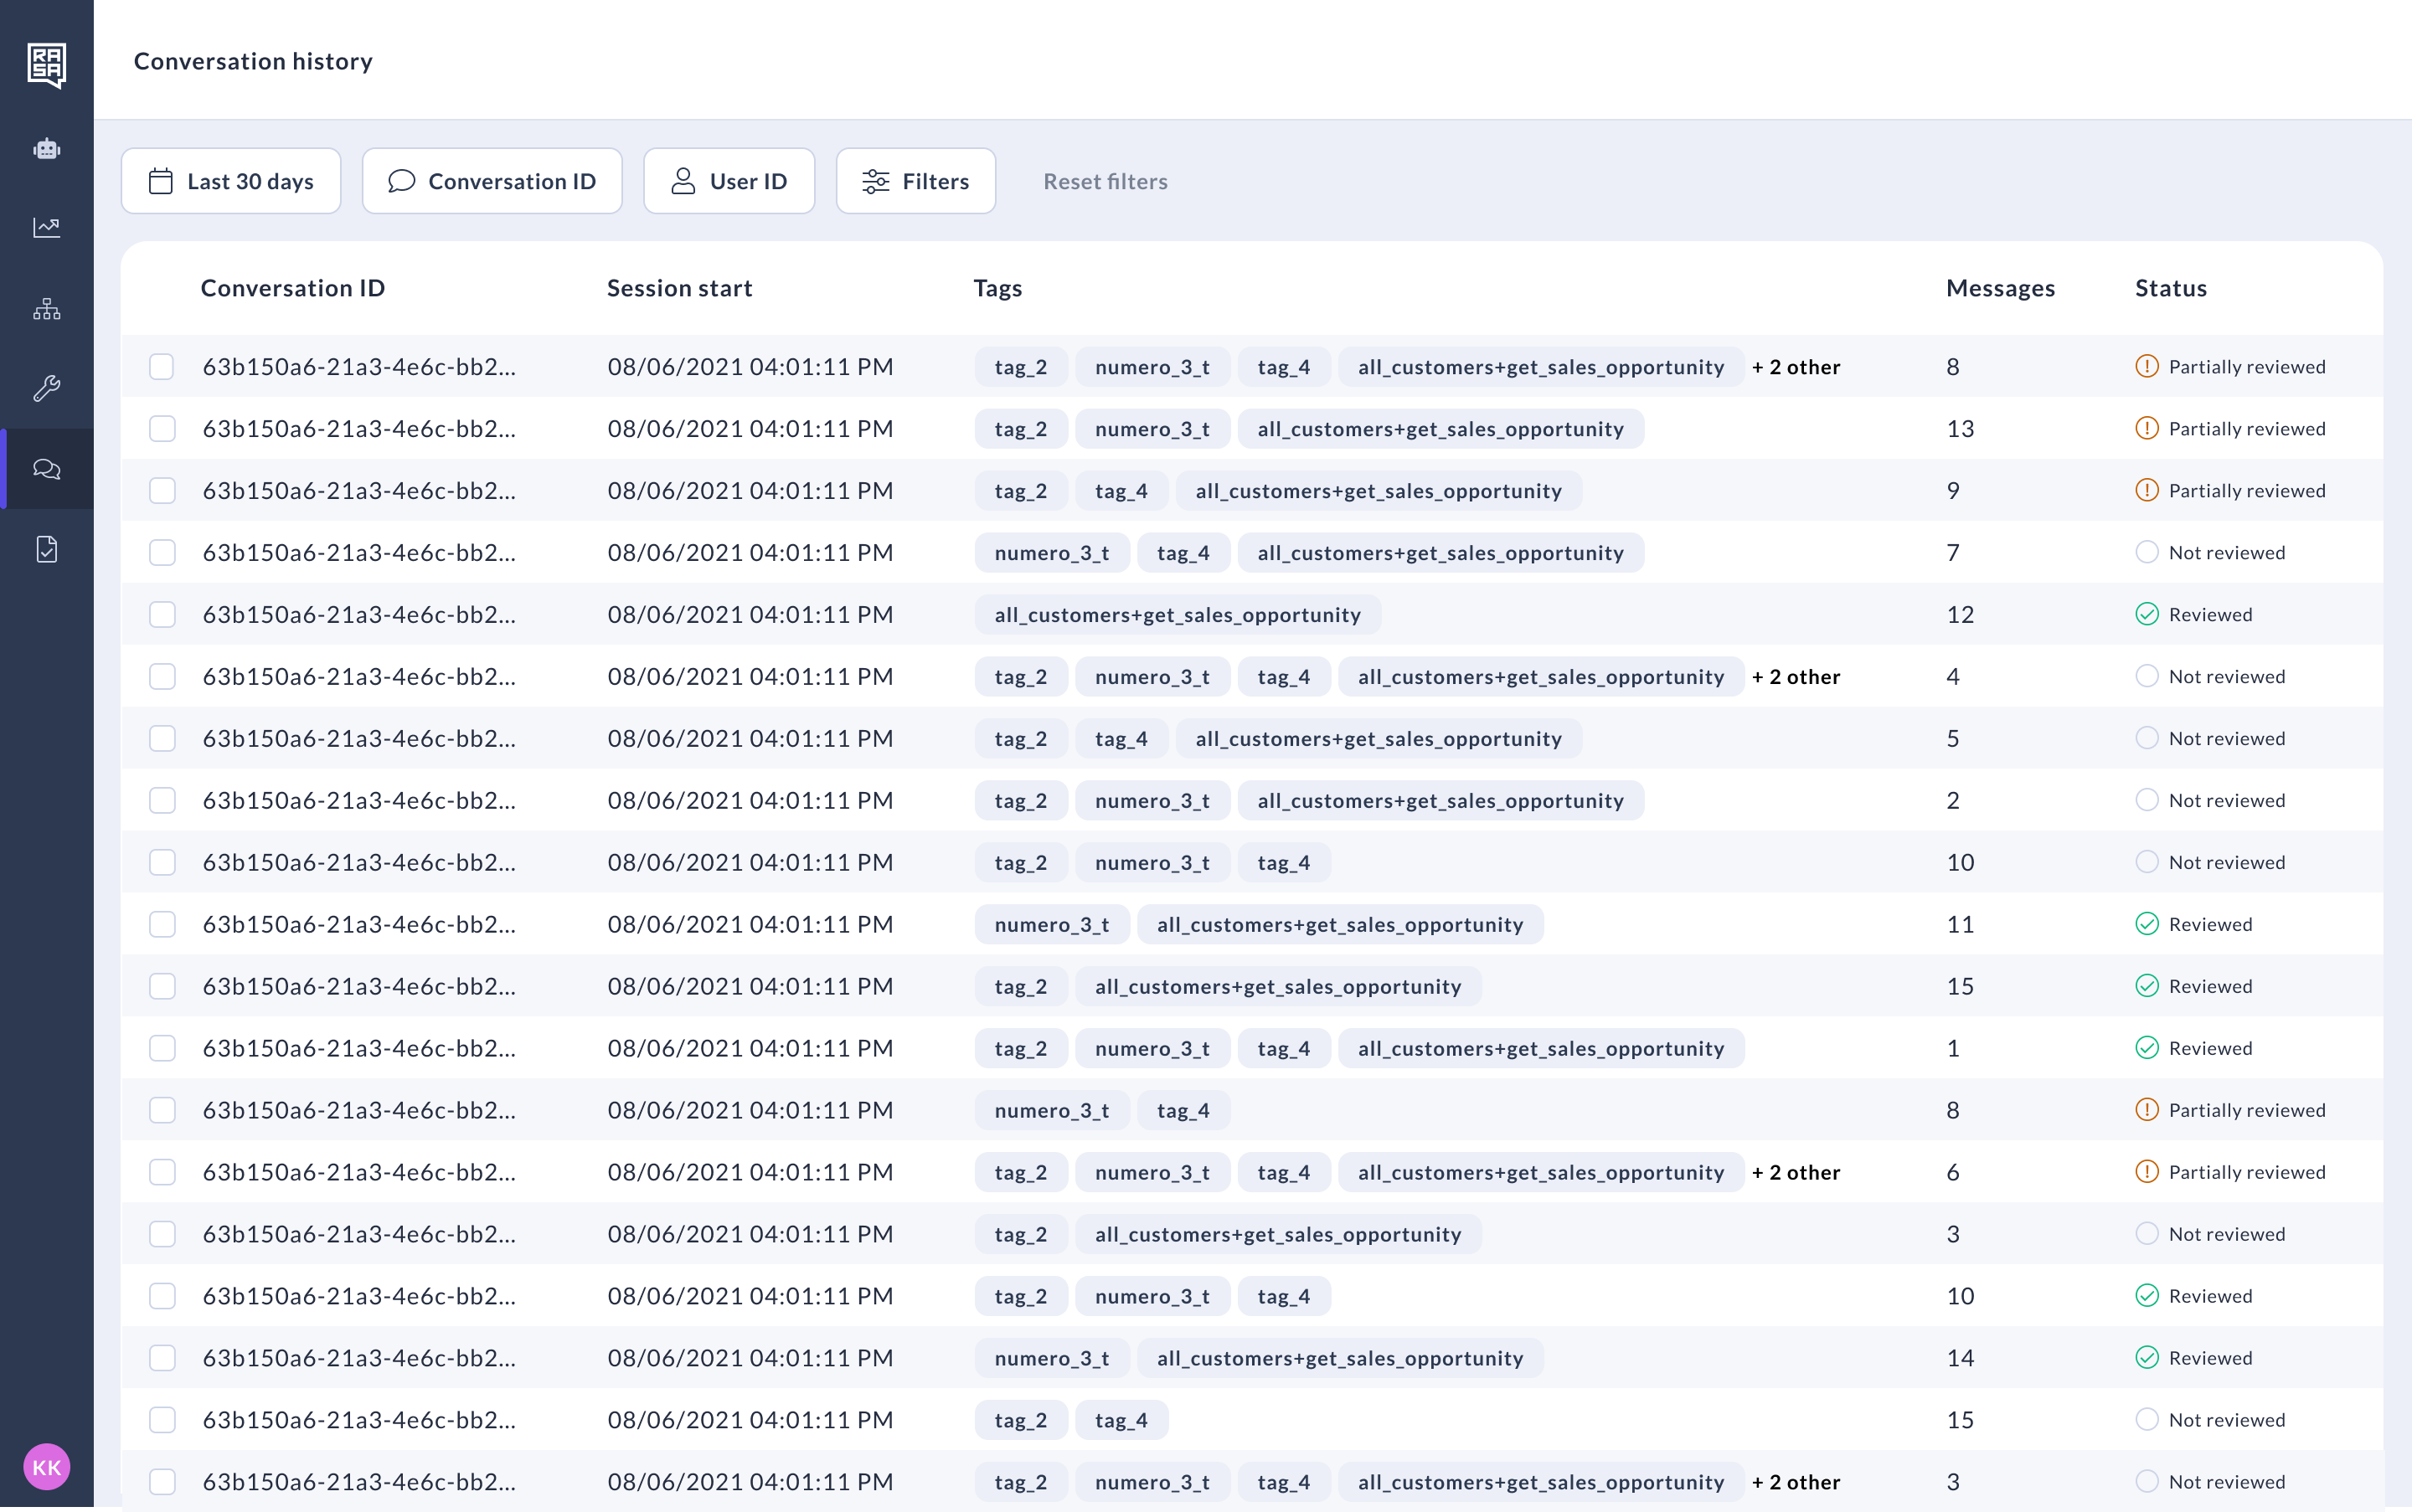Open the Last 30 days date filter
Image resolution: width=2412 pixels, height=1512 pixels.
[x=231, y=181]
